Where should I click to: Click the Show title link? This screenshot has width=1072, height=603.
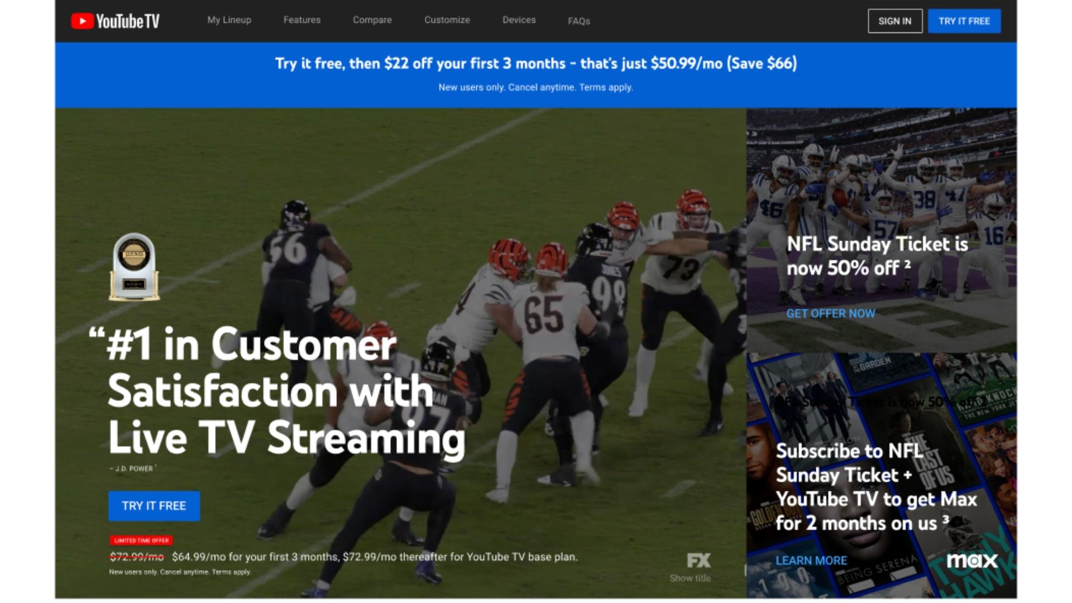tap(690, 578)
